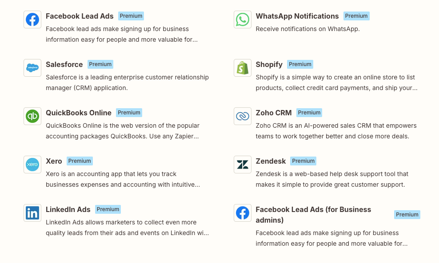Viewport: 439px width, 263px height.
Task: Click the Zendesk logo icon
Action: pos(243,165)
